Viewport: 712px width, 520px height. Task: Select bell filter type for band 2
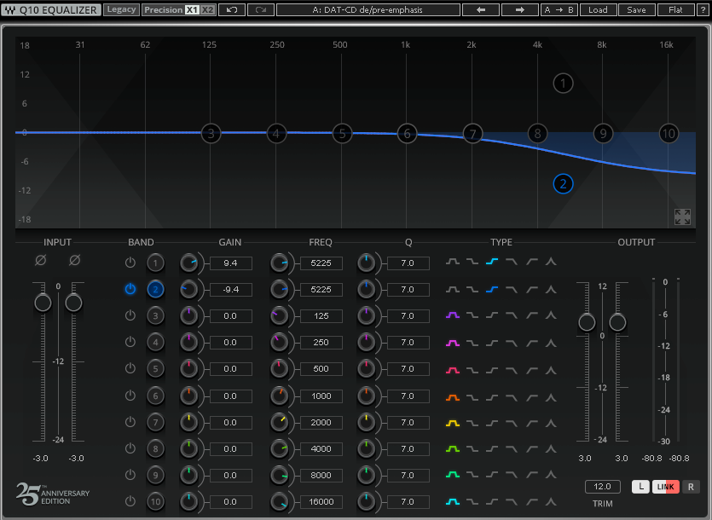pyautogui.click(x=453, y=289)
